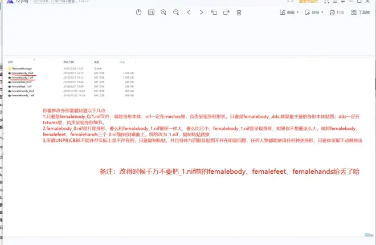
Task: Go to the next image
Action: (x=201, y=12)
